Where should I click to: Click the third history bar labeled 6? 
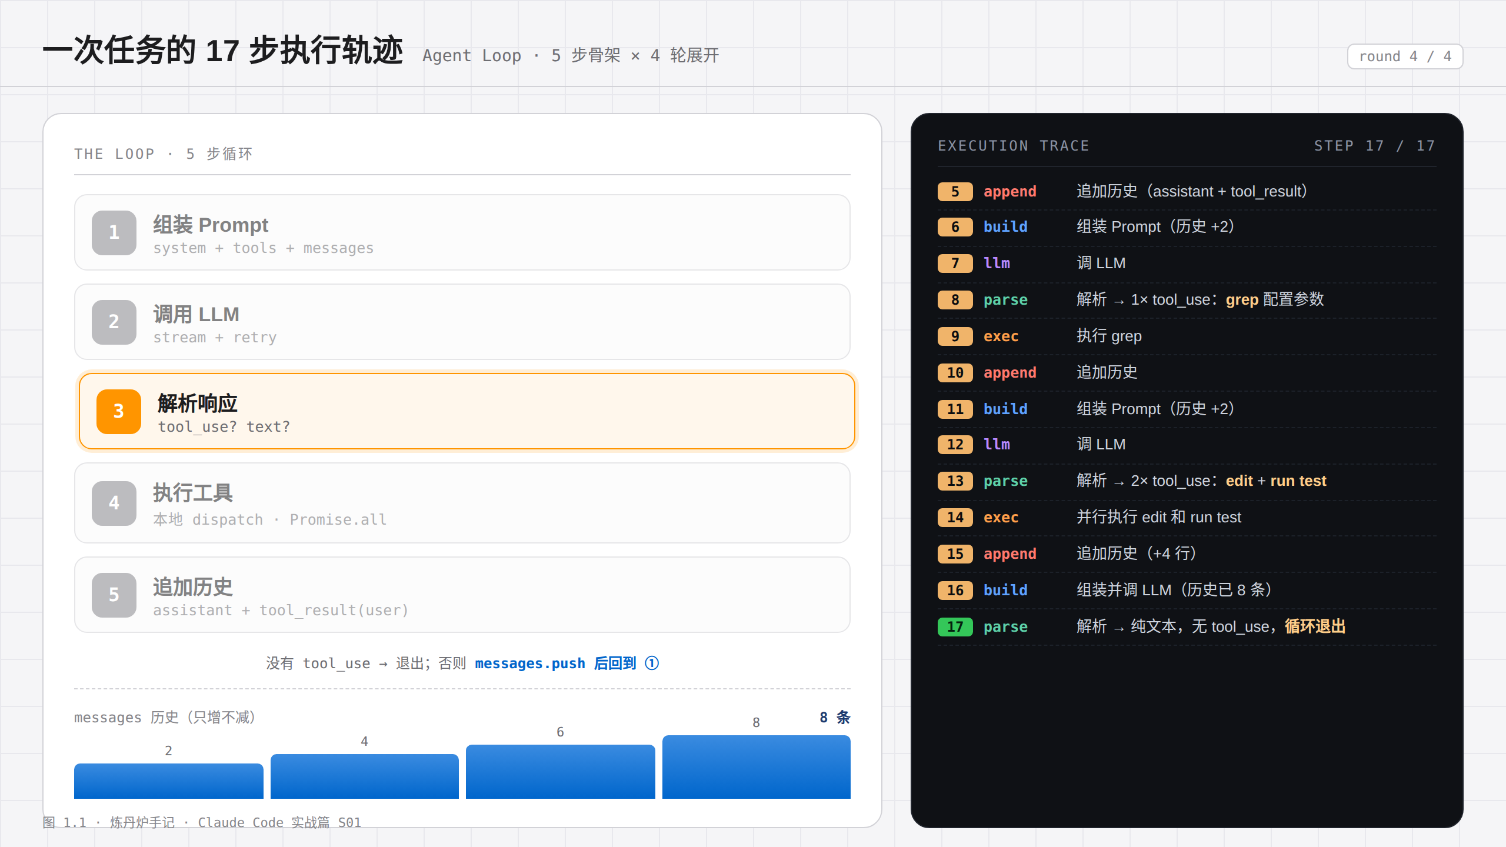tap(561, 771)
